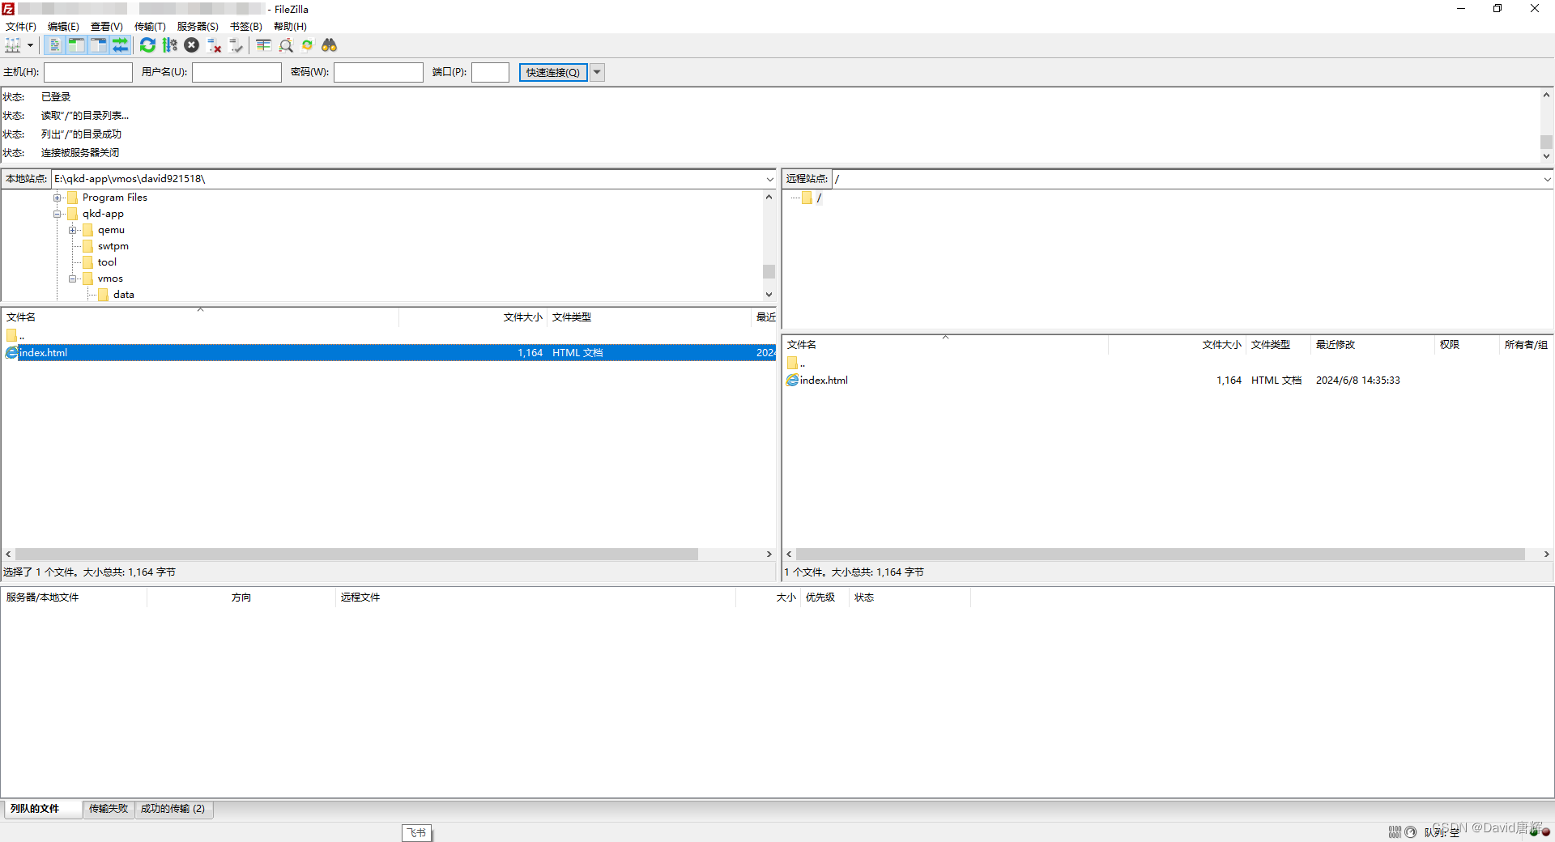
Task: Click the FileZilla title bar app icon
Action: click(8, 9)
